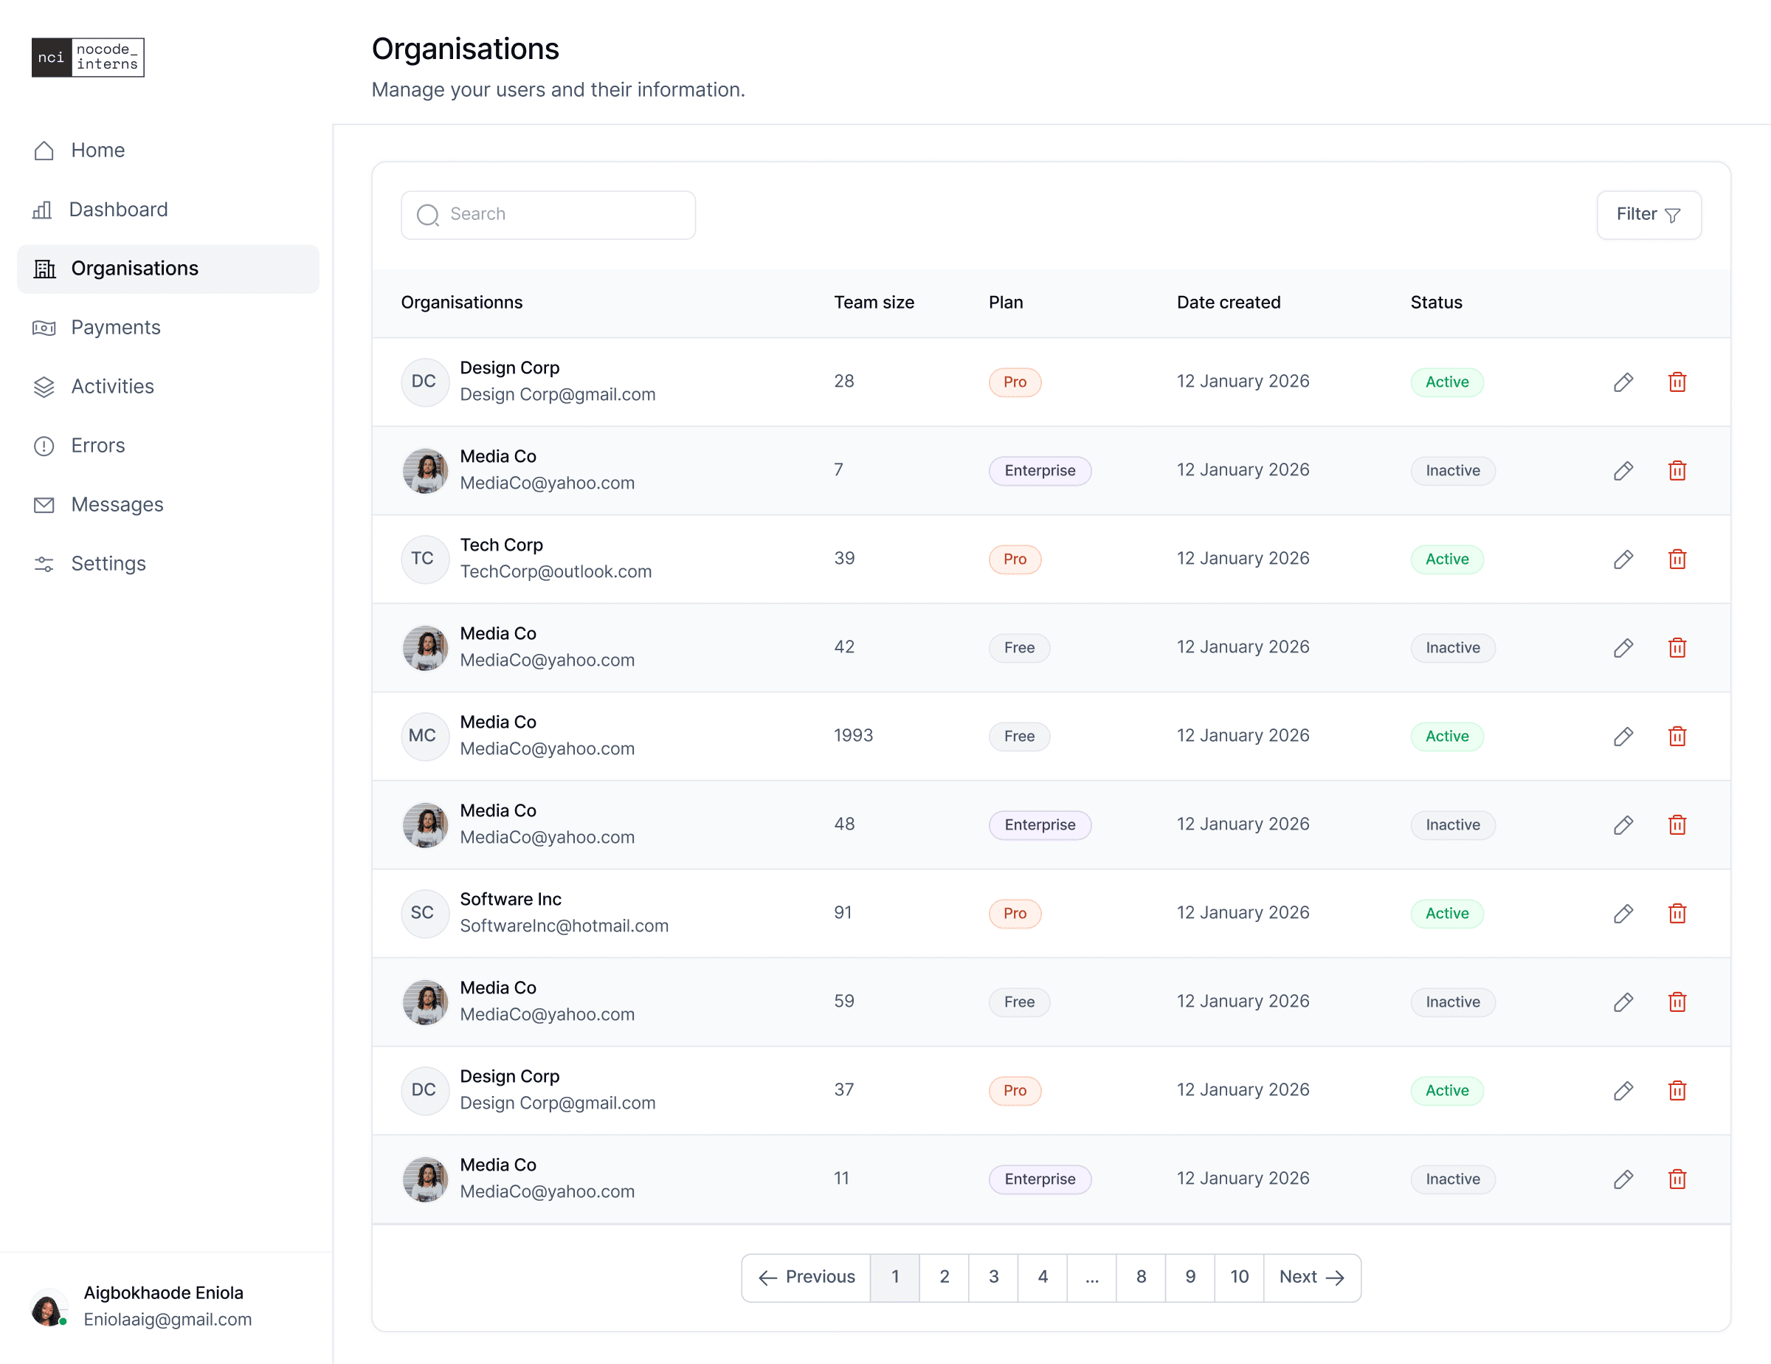
Task: Go to Payments in sidebar
Action: click(x=116, y=328)
